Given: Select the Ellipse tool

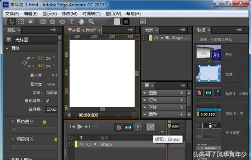Looking at the screenshot, I should click(x=62, y=22).
